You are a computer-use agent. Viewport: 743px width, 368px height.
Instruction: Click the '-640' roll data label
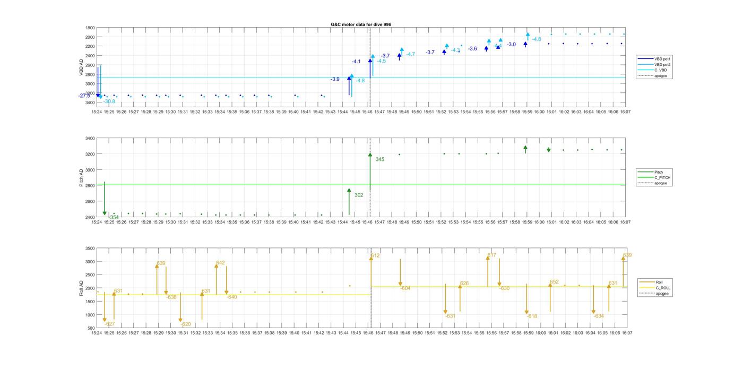tap(232, 297)
